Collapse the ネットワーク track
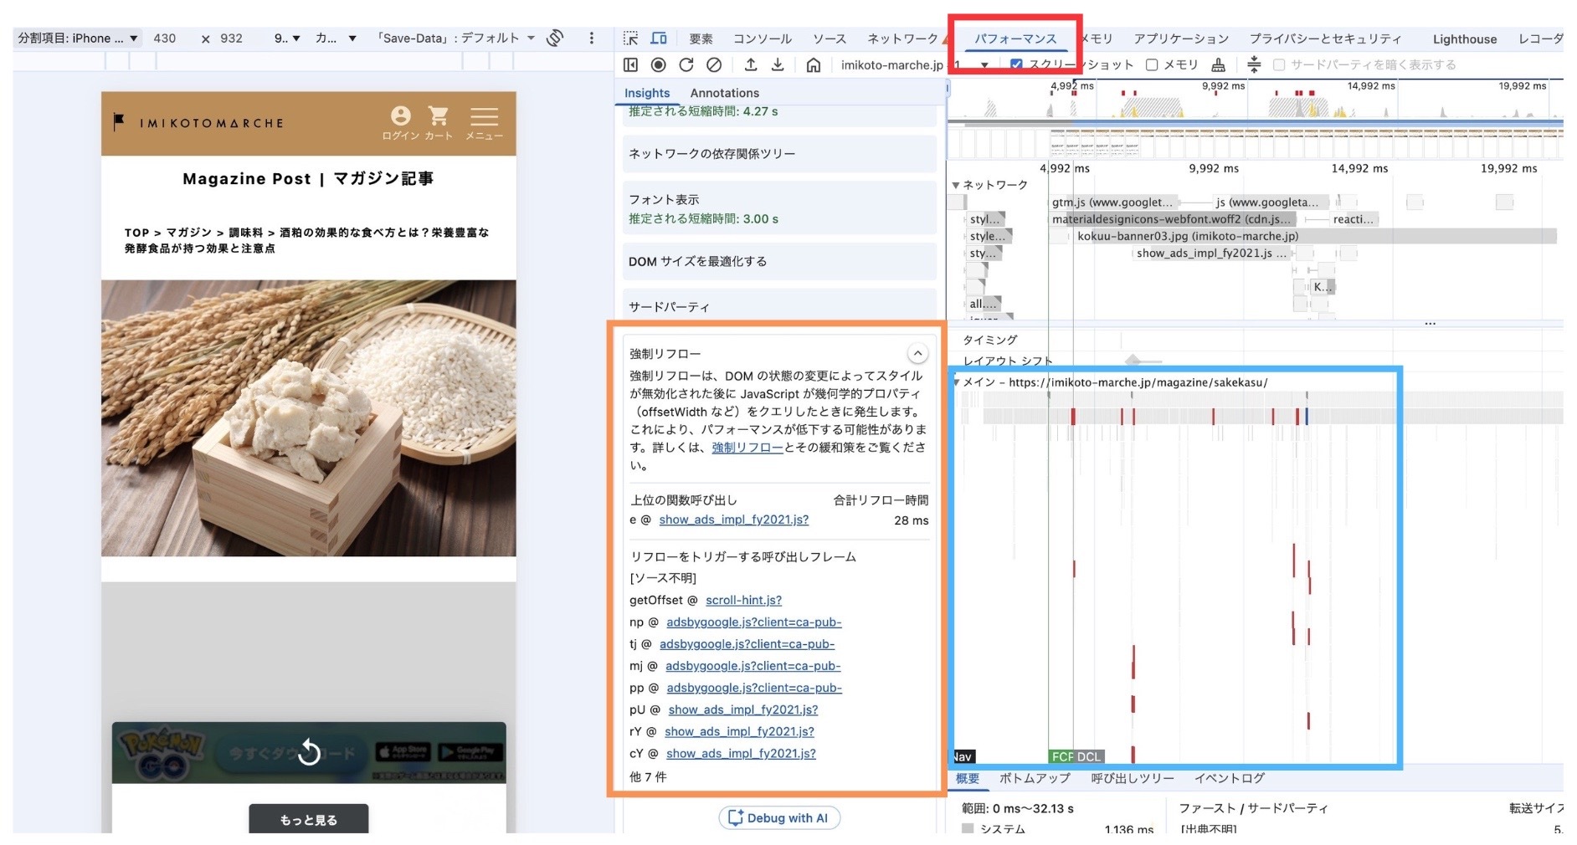Viewport: 1577px width, 845px height. [956, 185]
